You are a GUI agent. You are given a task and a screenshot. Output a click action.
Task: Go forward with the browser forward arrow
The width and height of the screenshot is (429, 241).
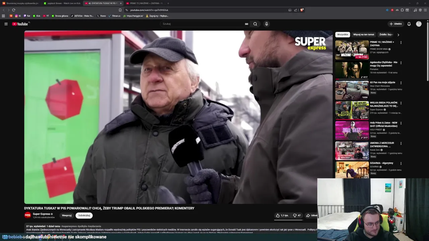click(x=8, y=10)
